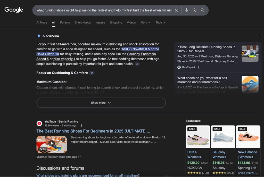Click the Google Lens icon in search bar

(x=194, y=10)
